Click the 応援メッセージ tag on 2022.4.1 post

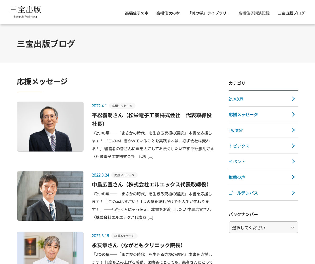[x=122, y=106]
